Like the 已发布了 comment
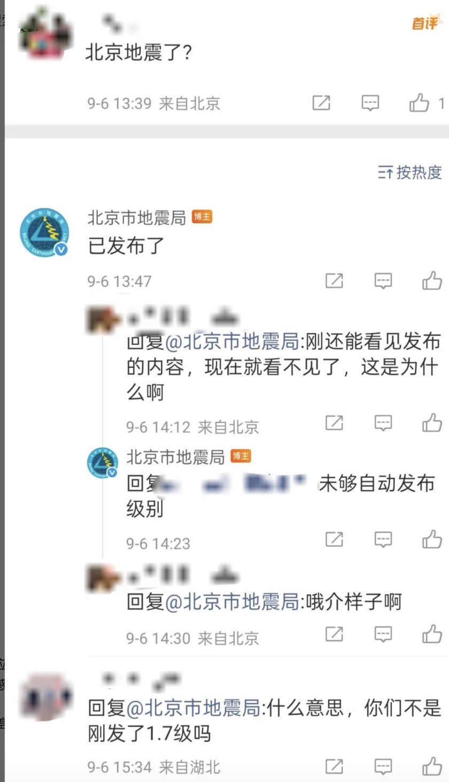 pyautogui.click(x=432, y=281)
